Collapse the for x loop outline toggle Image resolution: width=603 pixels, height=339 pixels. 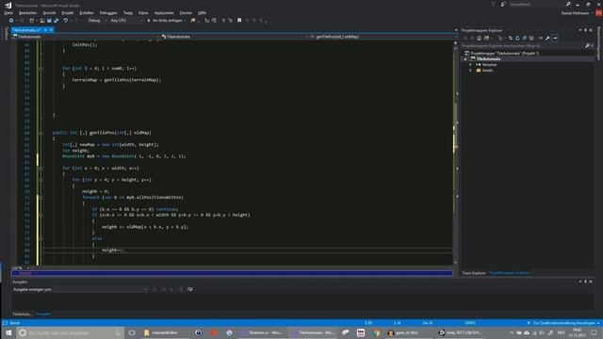(41, 169)
